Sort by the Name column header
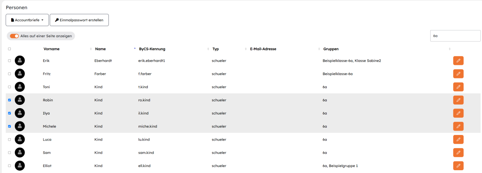This screenshot has height=173, width=482. 100,49
